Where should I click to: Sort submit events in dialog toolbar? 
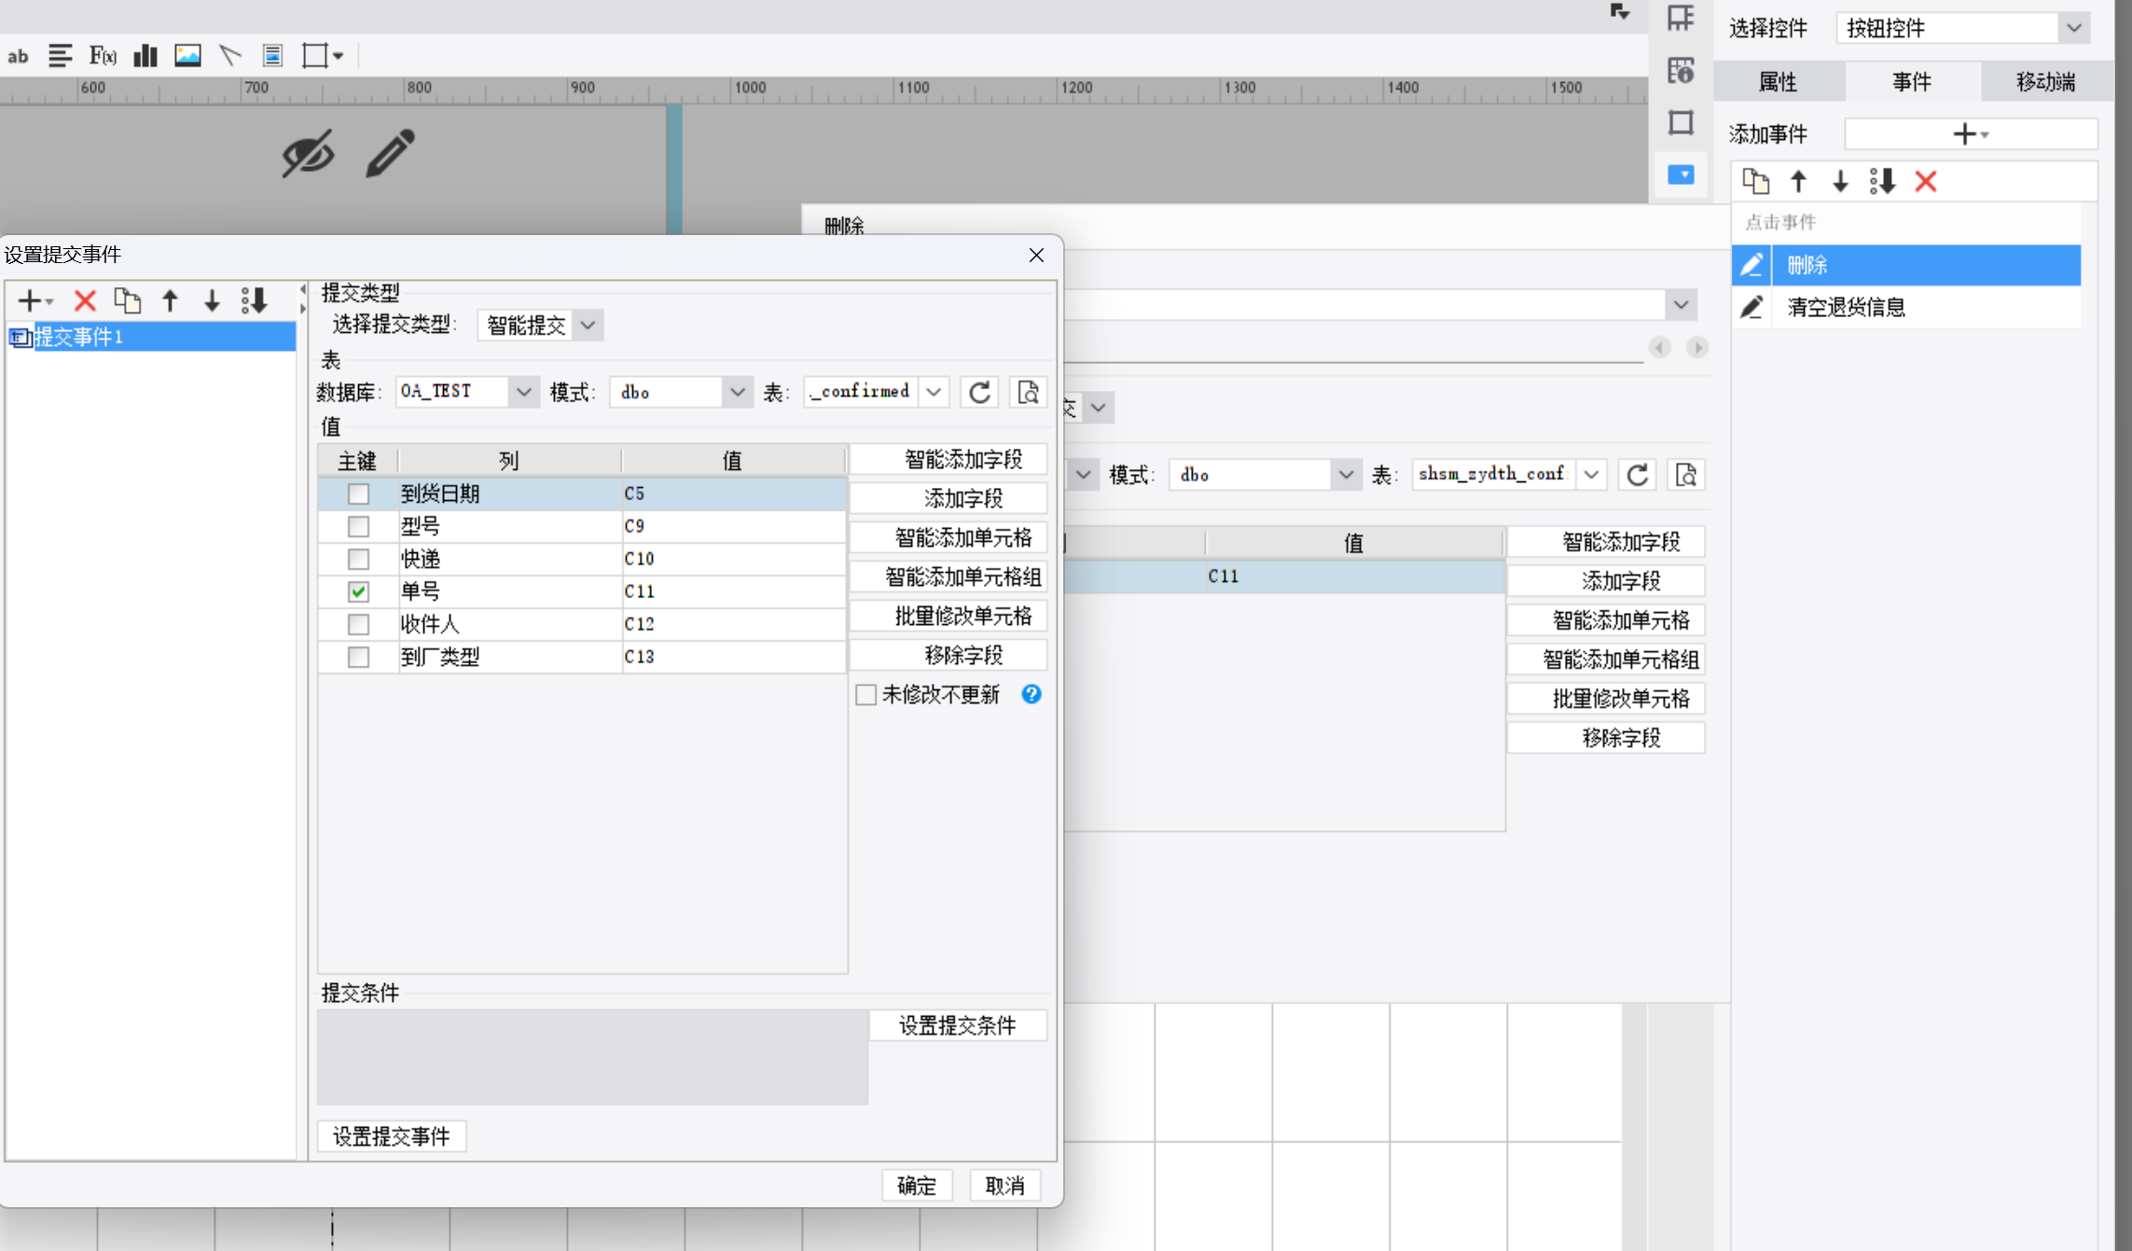[x=254, y=300]
